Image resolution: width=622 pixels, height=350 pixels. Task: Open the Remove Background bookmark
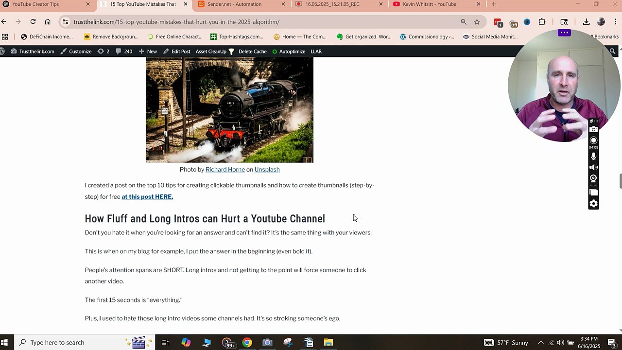pos(111,36)
